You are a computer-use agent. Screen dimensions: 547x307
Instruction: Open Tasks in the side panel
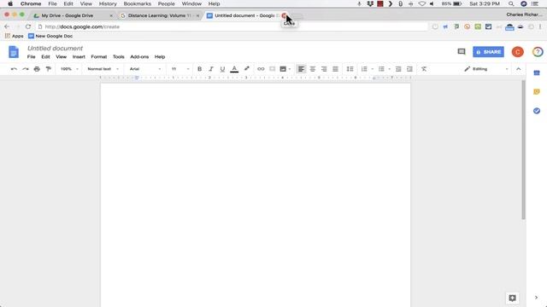pos(537,111)
